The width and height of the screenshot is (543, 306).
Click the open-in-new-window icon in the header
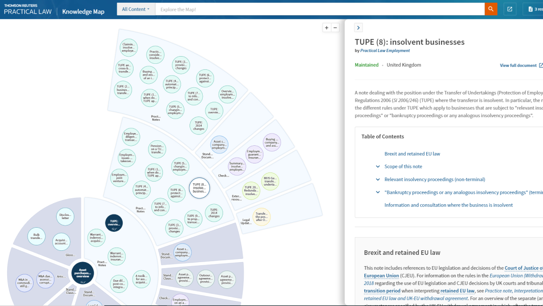[x=510, y=9]
